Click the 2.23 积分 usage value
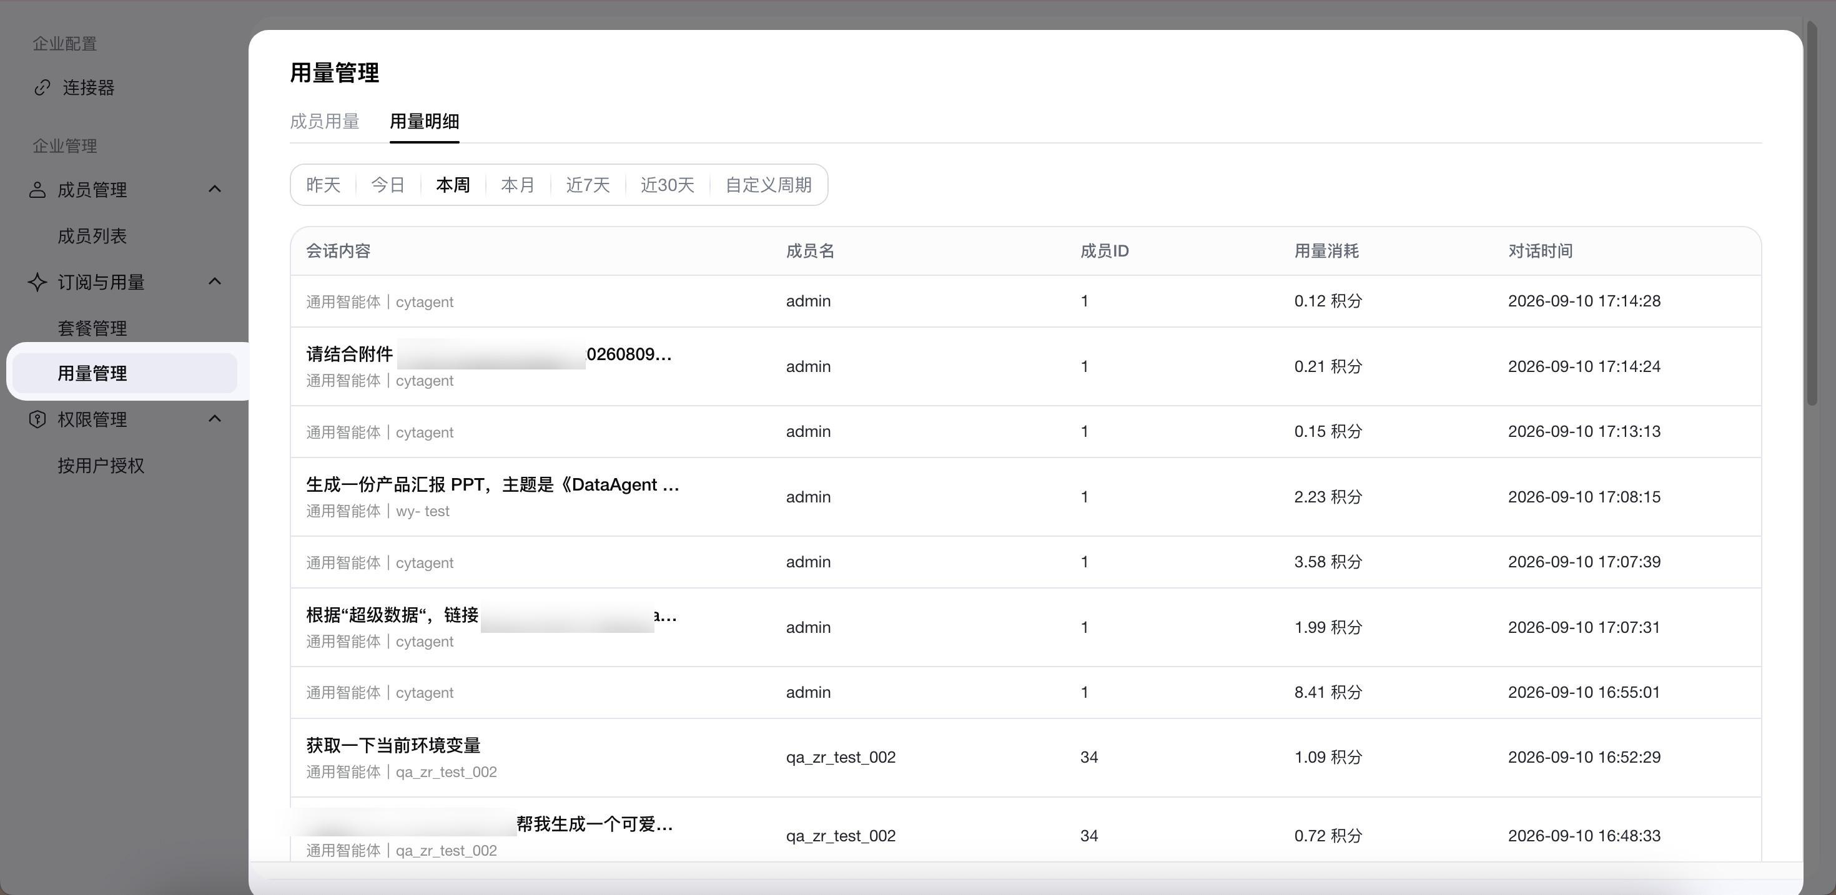This screenshot has width=1836, height=895. pos(1328,497)
